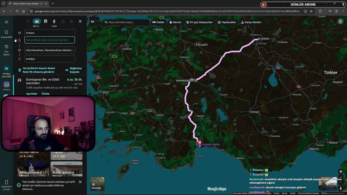The height and width of the screenshot is (195, 347).
Task: Focus the empty destination input field
Action: [50, 40]
